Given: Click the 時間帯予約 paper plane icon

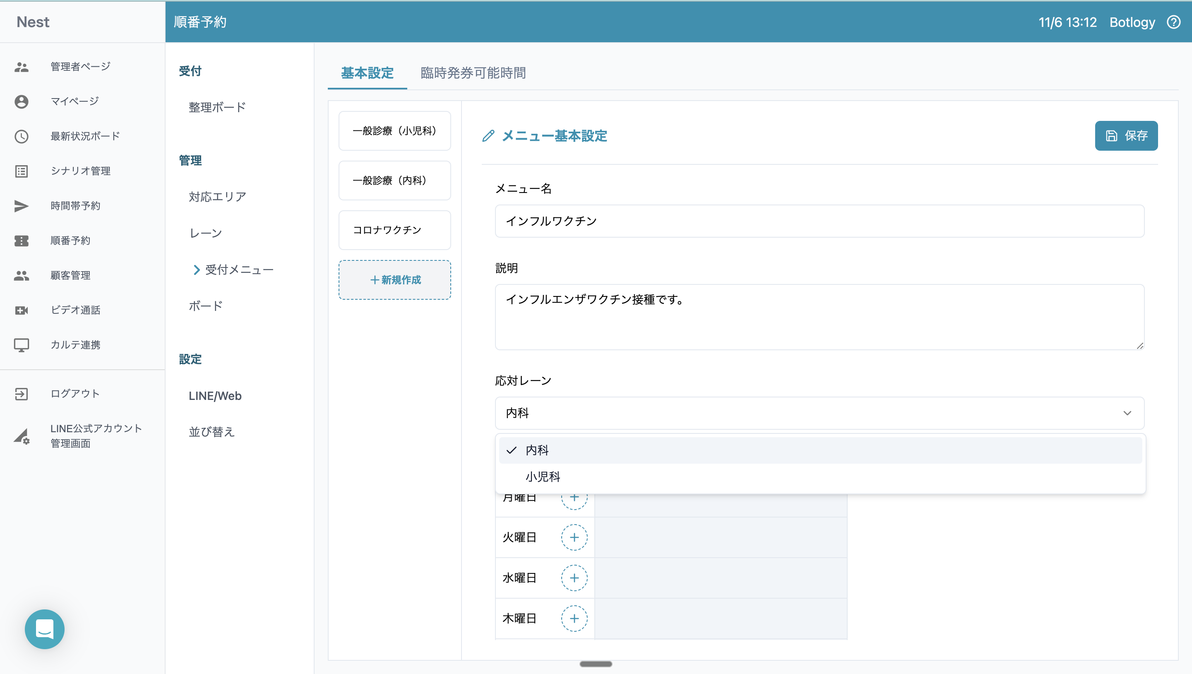Looking at the screenshot, I should (21, 206).
